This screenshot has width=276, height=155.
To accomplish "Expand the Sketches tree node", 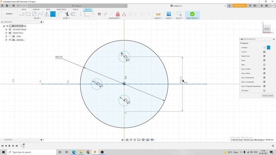I will click(x=6, y=40).
